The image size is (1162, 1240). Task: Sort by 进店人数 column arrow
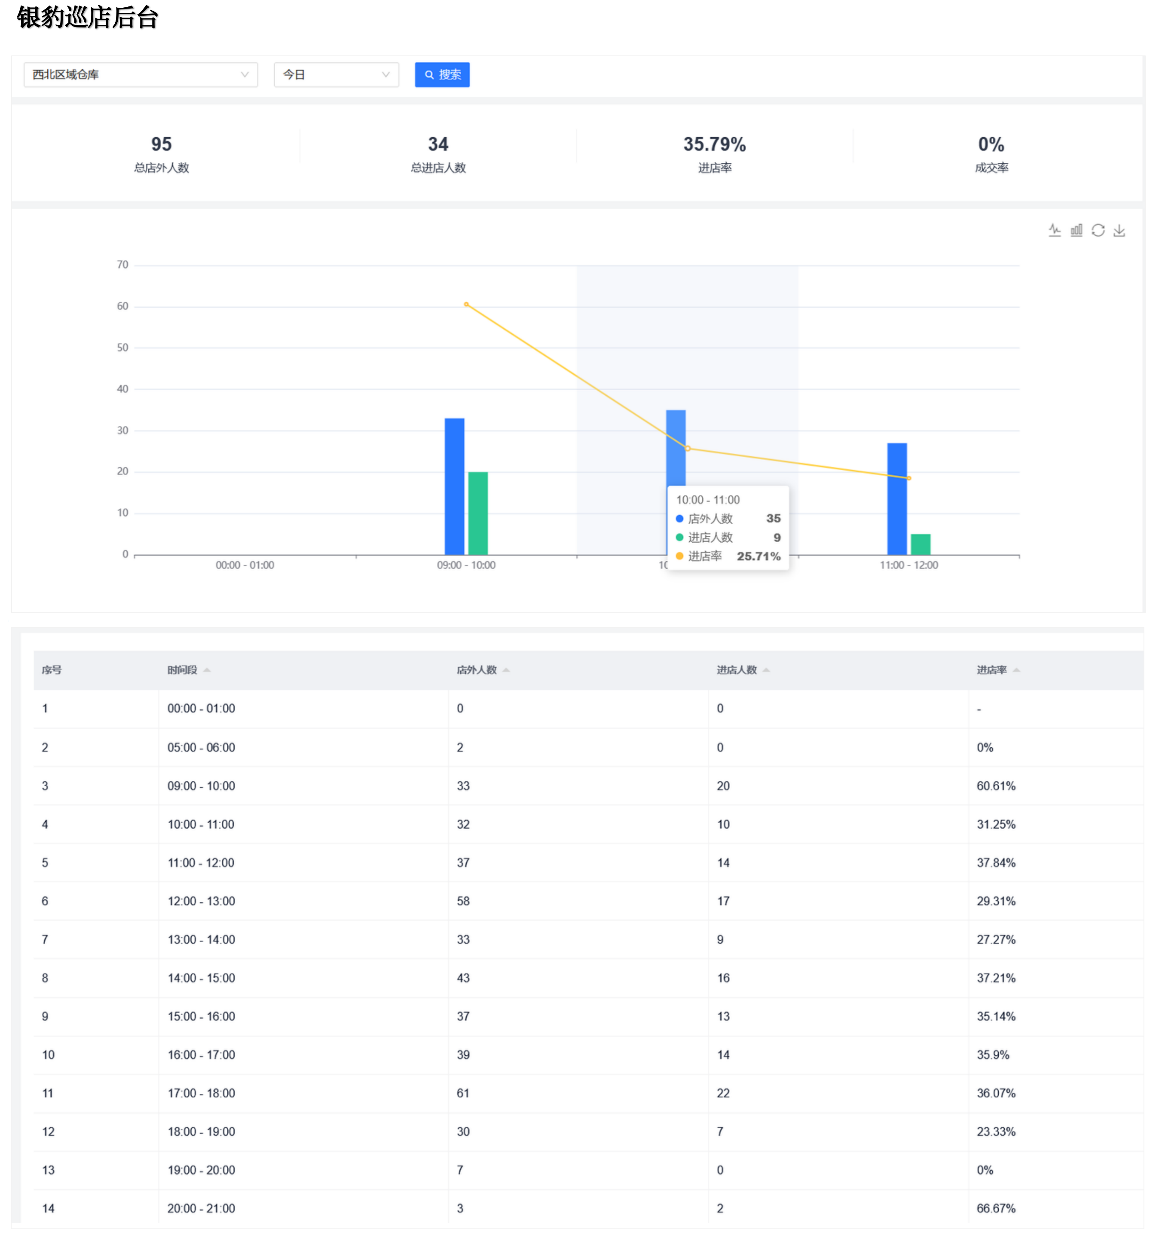[x=766, y=670]
